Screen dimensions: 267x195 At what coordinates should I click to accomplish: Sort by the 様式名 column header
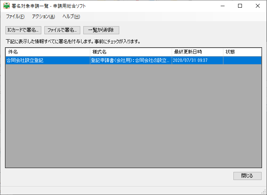pos(131,52)
